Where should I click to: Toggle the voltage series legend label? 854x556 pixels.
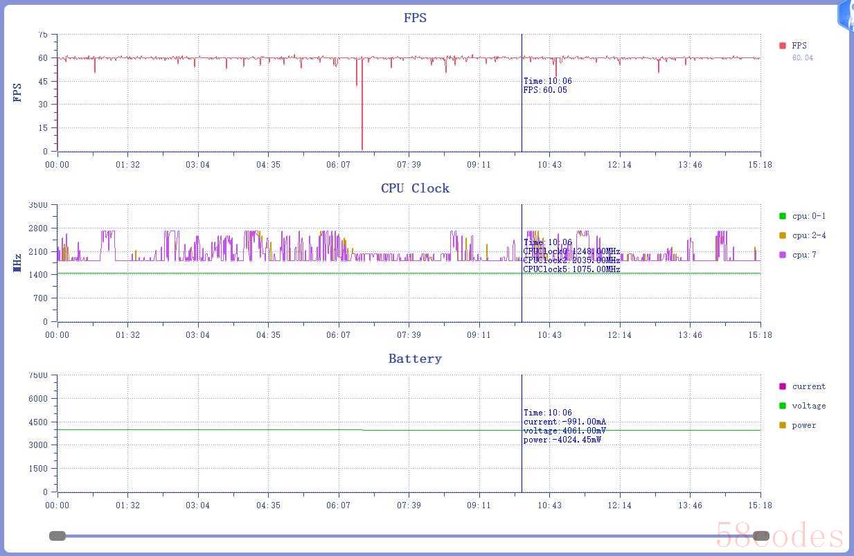[808, 406]
